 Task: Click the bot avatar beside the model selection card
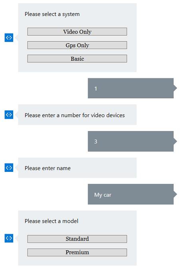click(9, 238)
